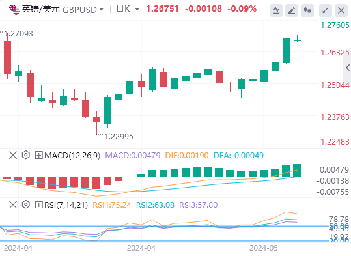Toggle the MACD panel plus expand box
This screenshot has height=256, width=351.
click(x=38, y=155)
